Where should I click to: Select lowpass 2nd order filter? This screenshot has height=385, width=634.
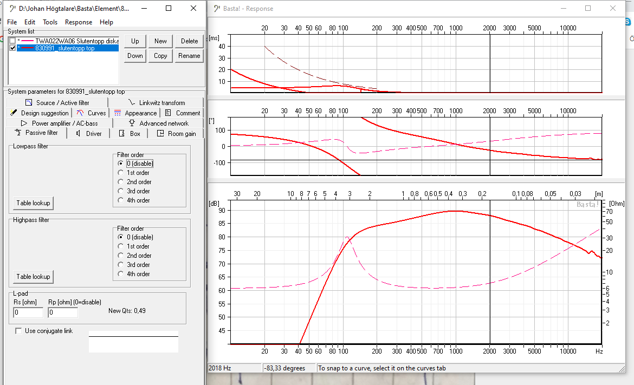[135, 182]
